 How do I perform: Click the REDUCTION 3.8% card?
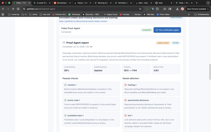(166, 69)
